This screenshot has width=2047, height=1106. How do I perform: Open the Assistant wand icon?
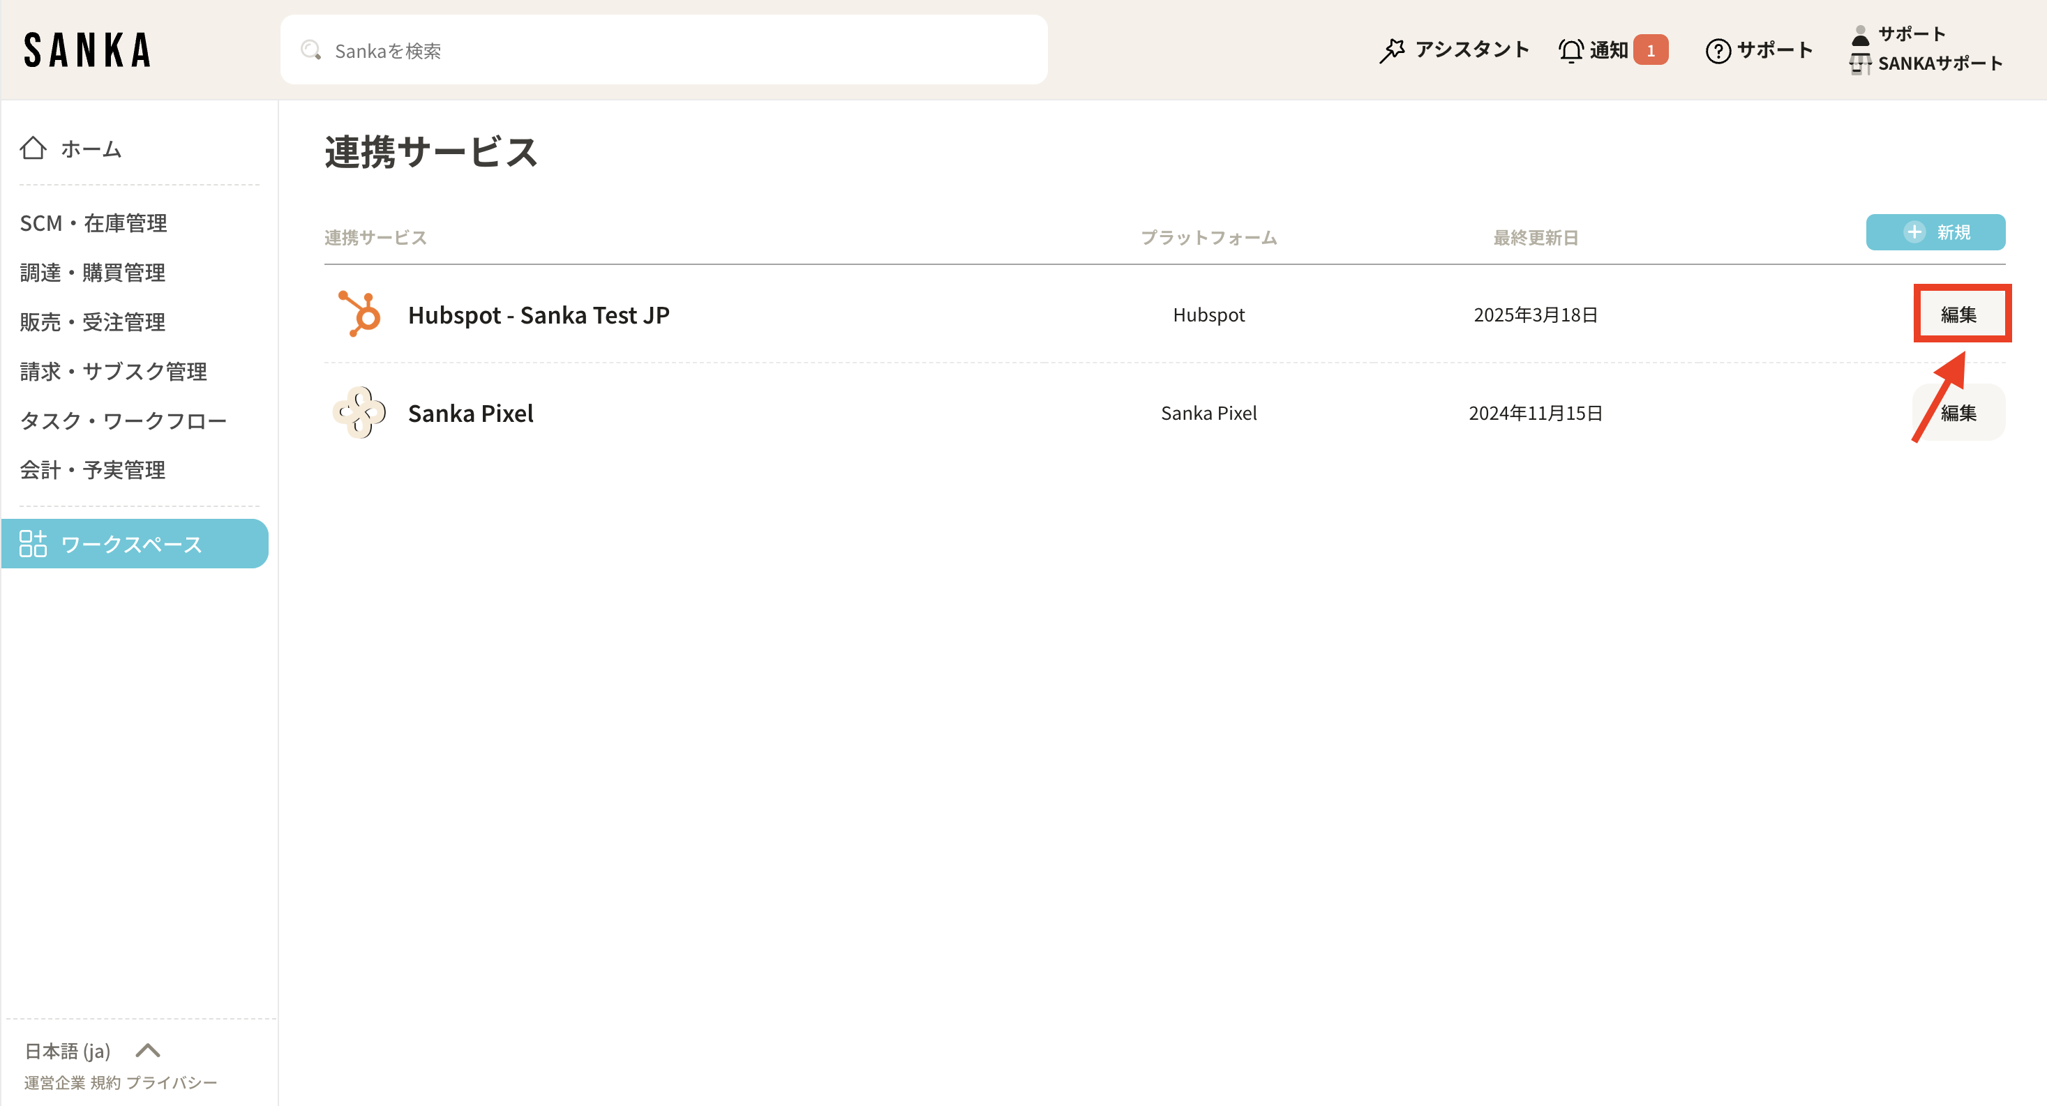click(1391, 51)
